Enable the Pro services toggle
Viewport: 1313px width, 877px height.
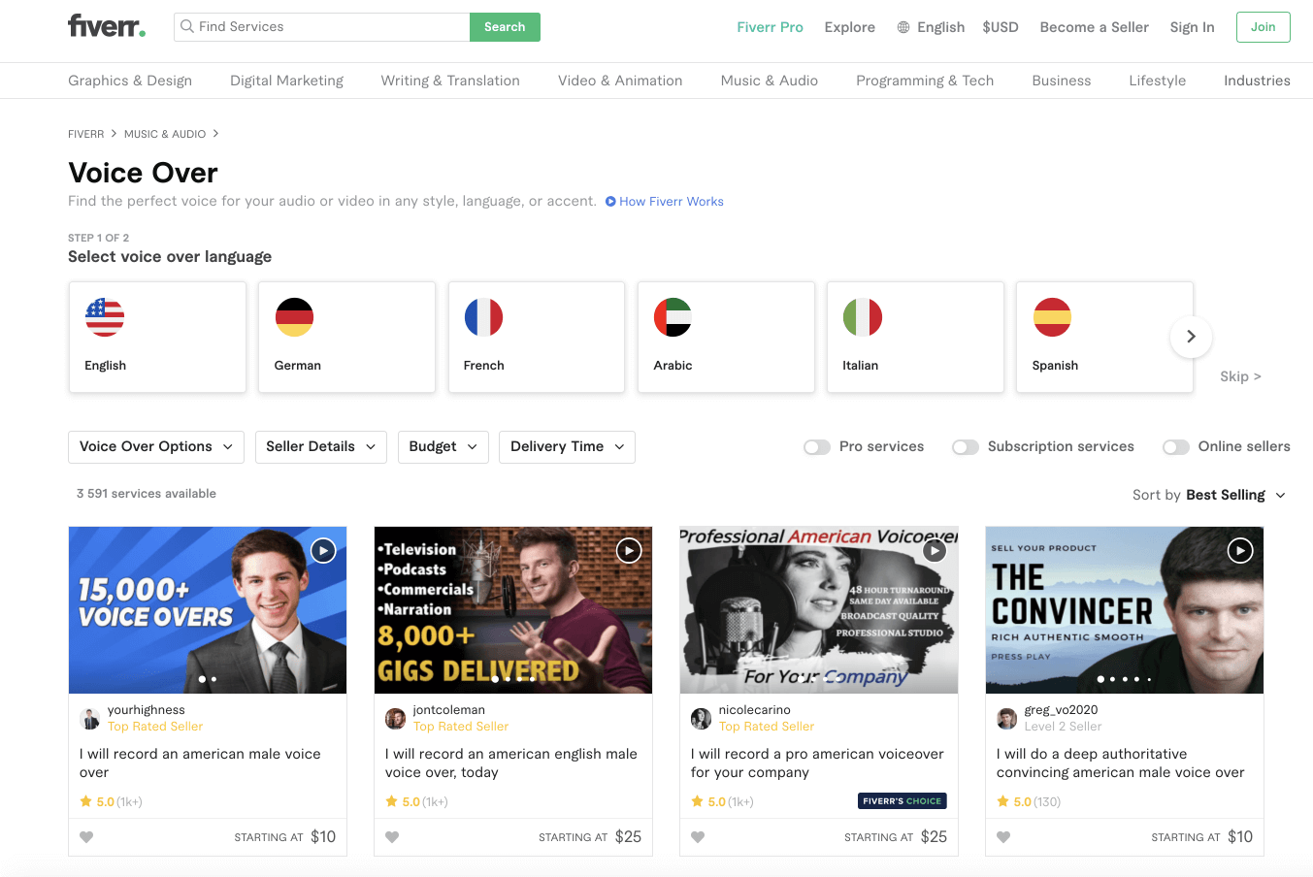pos(817,447)
